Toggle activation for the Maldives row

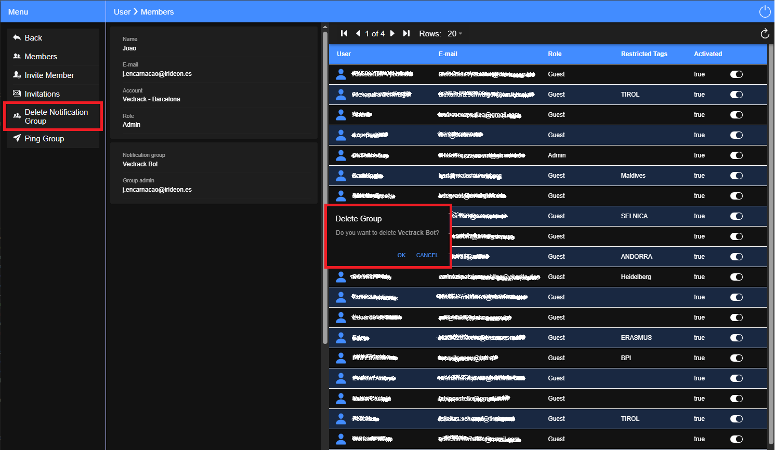point(737,176)
